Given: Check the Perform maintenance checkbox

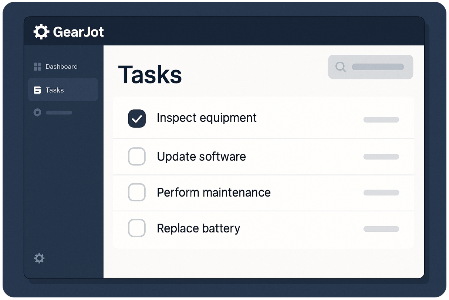Looking at the screenshot, I should (x=137, y=192).
